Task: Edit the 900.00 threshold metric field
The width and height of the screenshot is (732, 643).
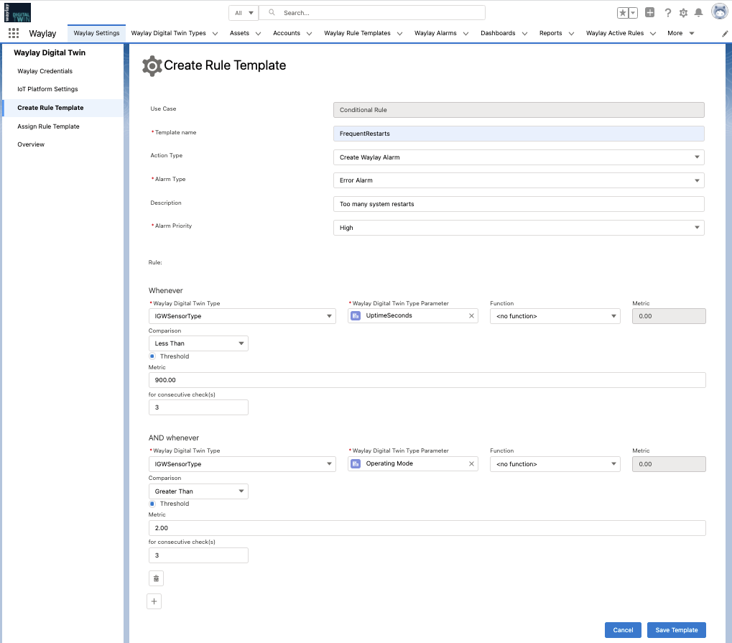Action: click(427, 380)
